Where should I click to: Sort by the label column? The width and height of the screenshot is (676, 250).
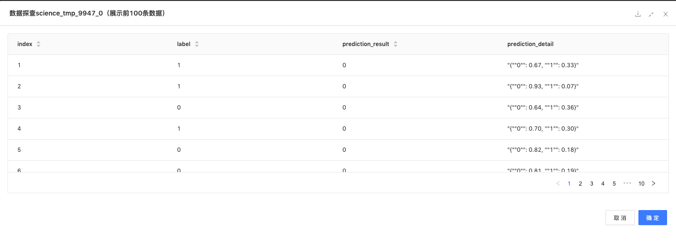pos(197,44)
